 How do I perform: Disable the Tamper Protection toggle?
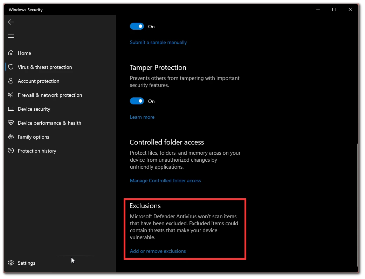(x=137, y=101)
